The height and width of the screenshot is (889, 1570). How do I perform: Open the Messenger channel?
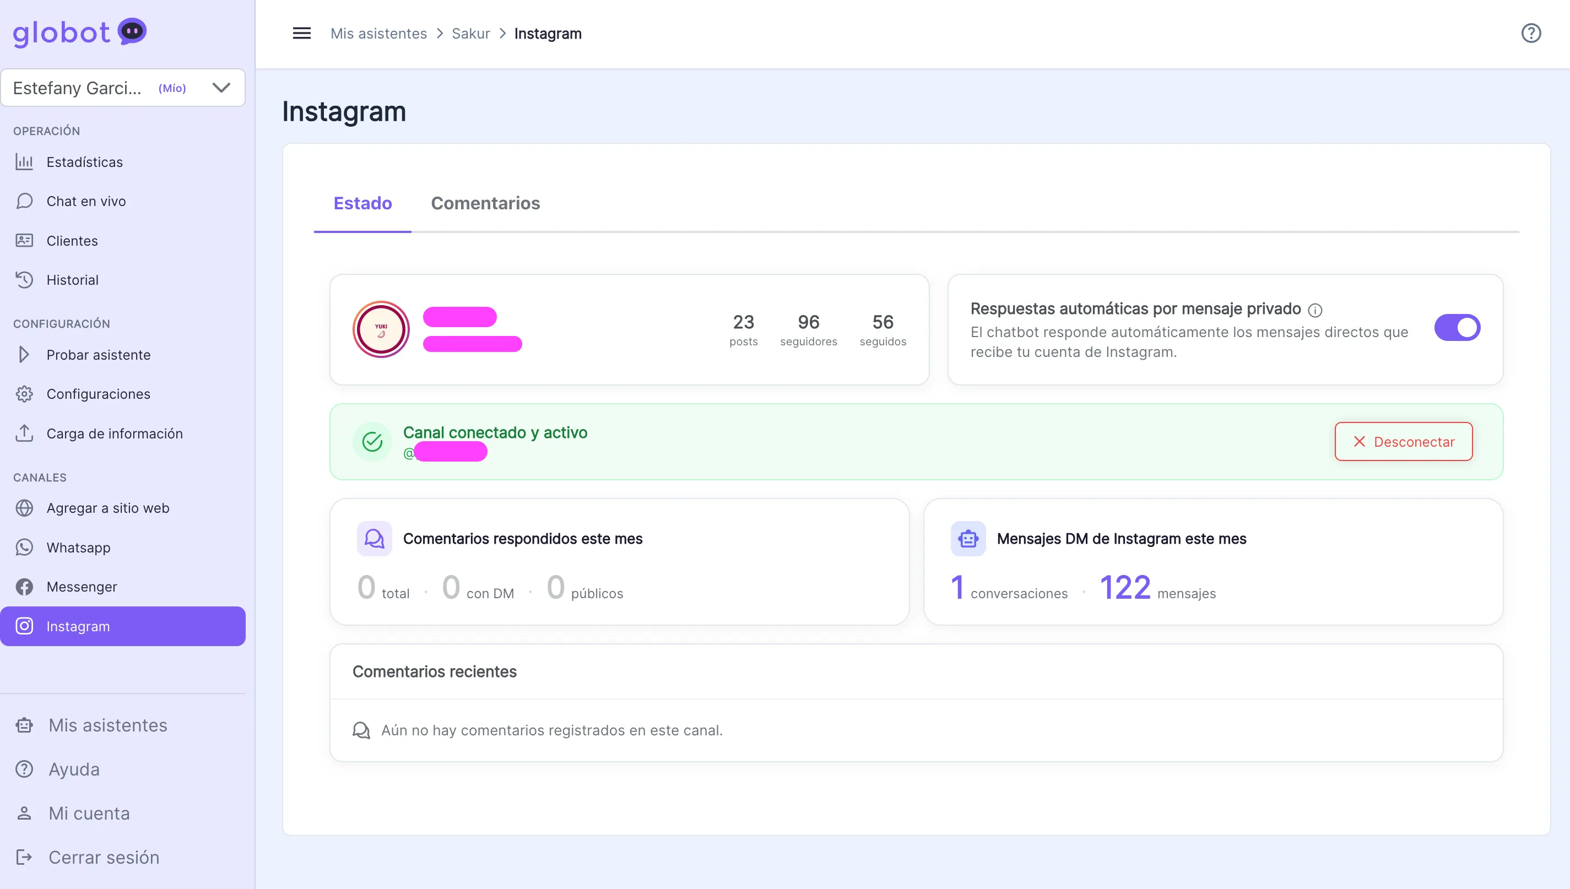(x=82, y=587)
